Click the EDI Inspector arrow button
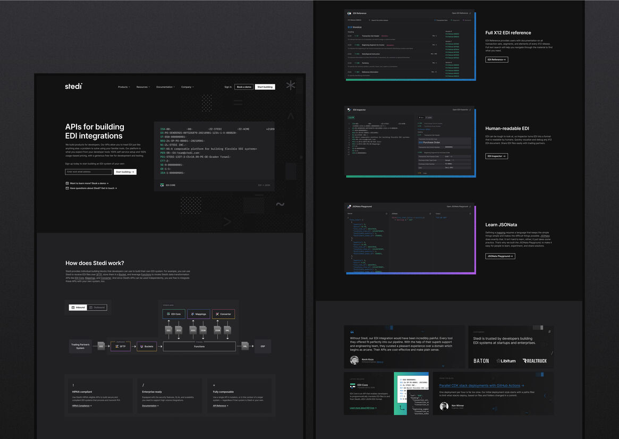Viewport: 619px width, 439px height. click(x=496, y=156)
